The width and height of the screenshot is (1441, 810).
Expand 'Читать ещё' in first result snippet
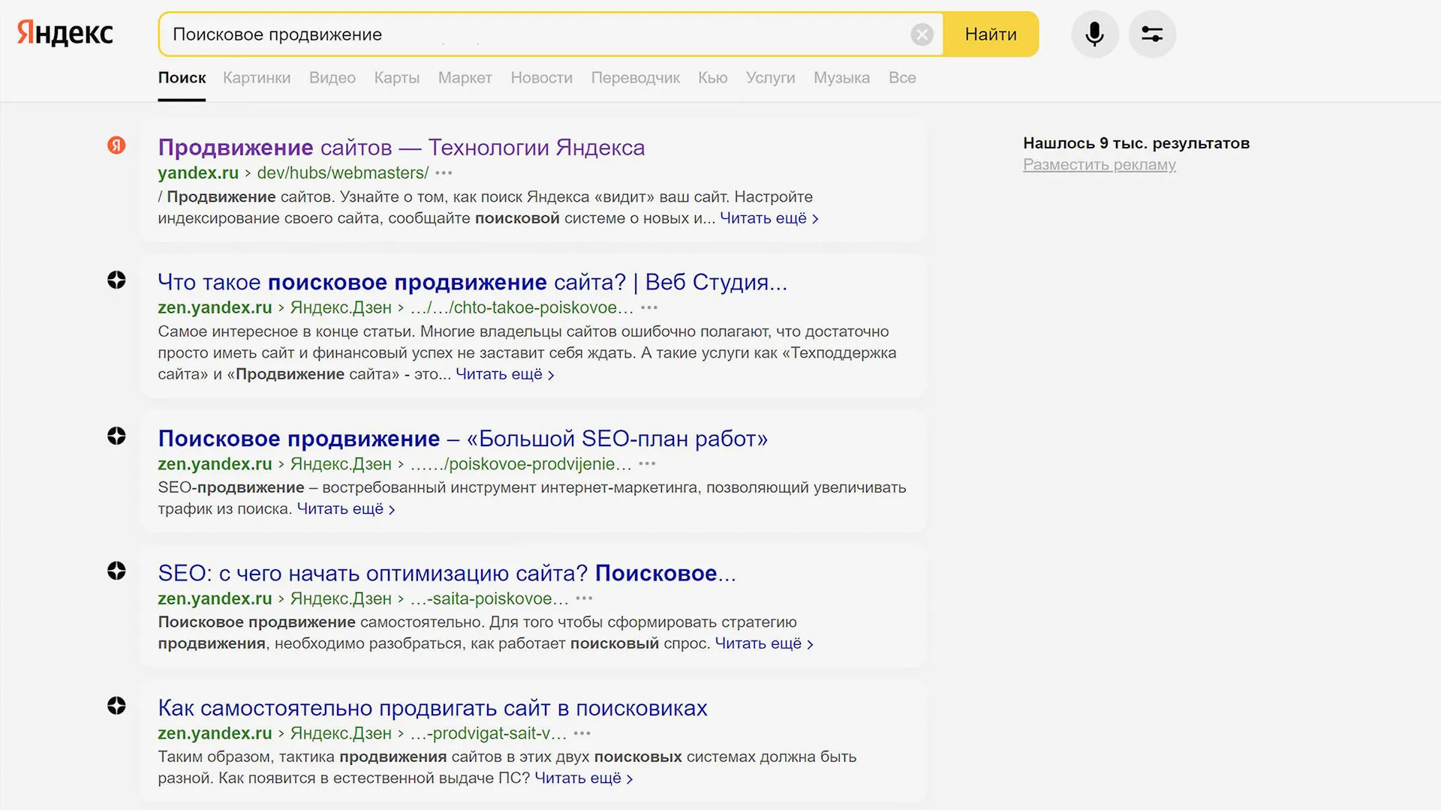coord(769,218)
